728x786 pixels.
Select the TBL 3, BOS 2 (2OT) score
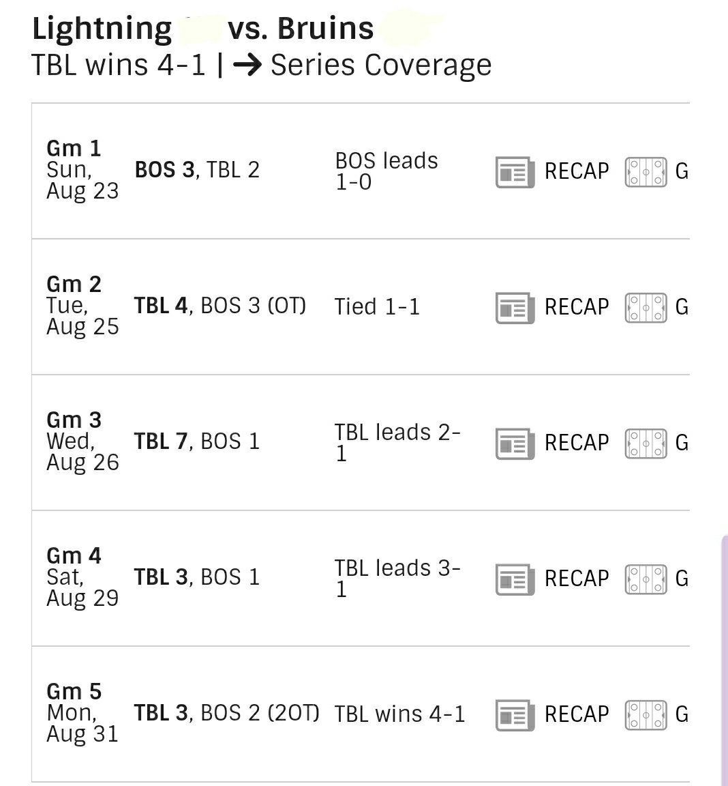226,713
